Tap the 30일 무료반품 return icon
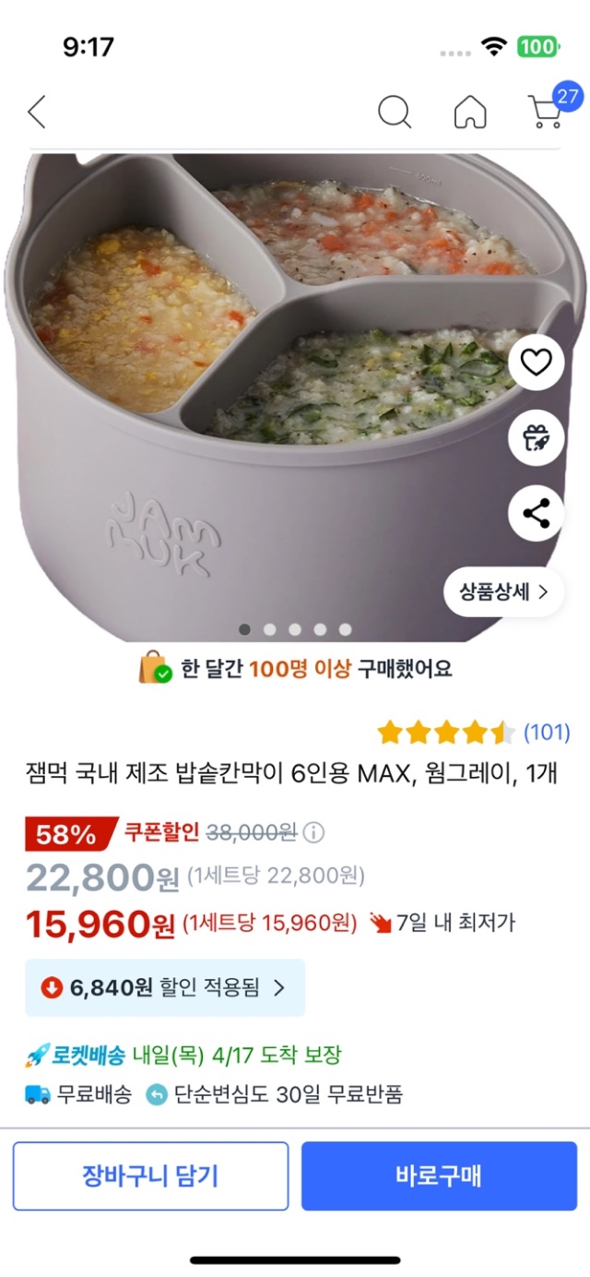Screen dimensions: 590x1277 point(157,1095)
